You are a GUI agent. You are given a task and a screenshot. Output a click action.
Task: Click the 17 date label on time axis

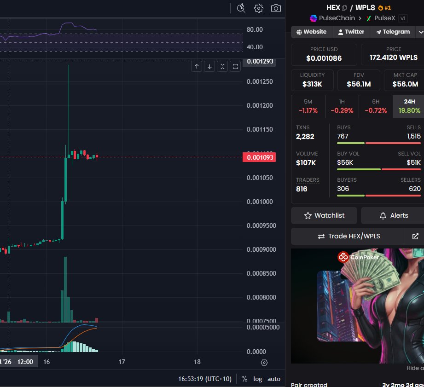tap(122, 362)
